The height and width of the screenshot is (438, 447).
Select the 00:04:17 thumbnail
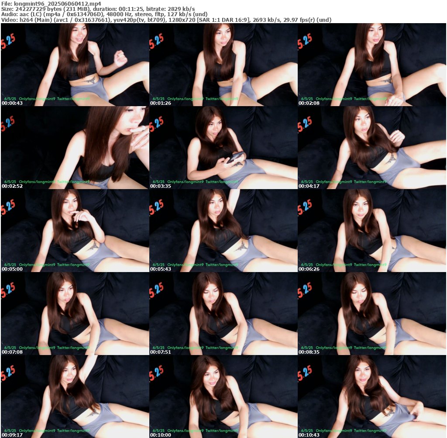[x=371, y=147]
